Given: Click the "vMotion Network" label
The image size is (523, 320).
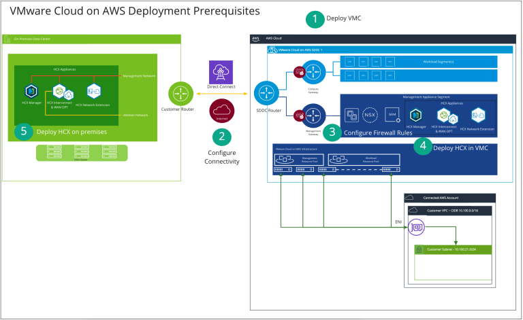Looking at the screenshot, I should tap(136, 115).
